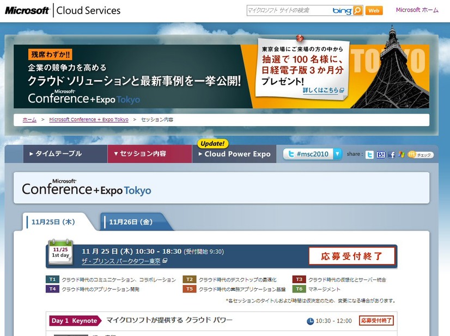
Task: Click the セッション内容 breadcrumb text
Action: (157, 120)
